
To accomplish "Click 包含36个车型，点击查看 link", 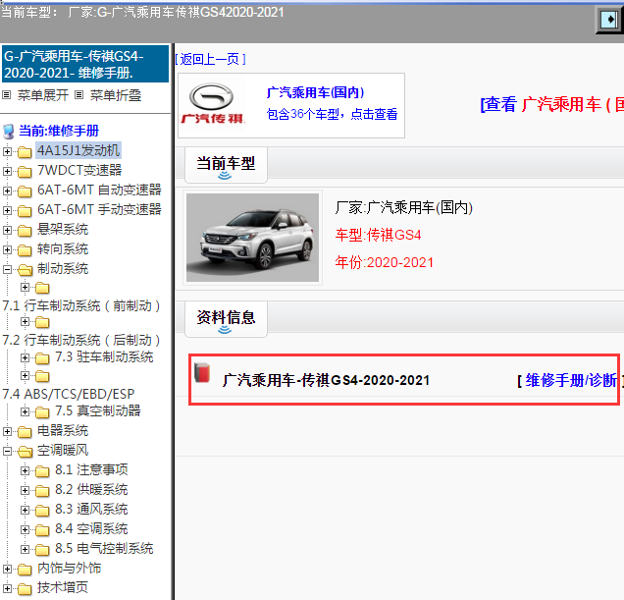I will 332,114.
